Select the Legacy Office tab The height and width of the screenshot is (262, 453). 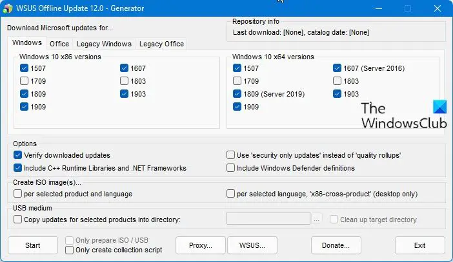tap(161, 44)
